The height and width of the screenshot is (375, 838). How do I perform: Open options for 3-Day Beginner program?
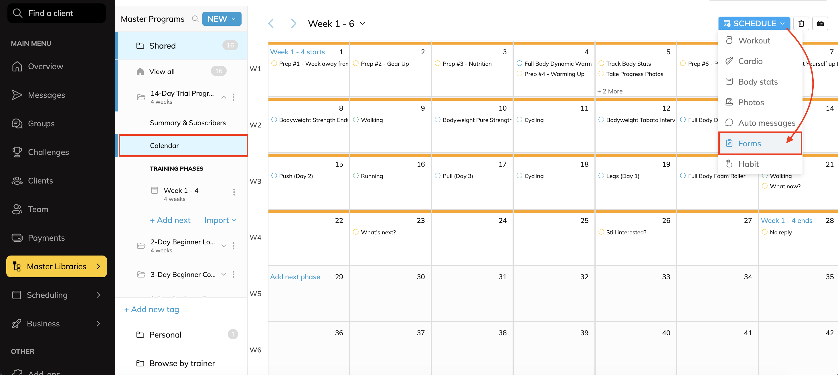(x=234, y=275)
